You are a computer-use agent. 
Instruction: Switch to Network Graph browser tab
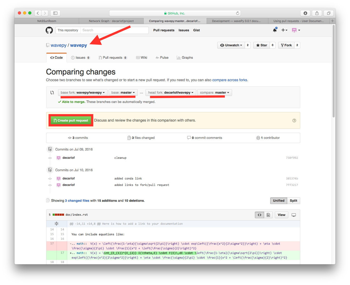tap(111, 21)
